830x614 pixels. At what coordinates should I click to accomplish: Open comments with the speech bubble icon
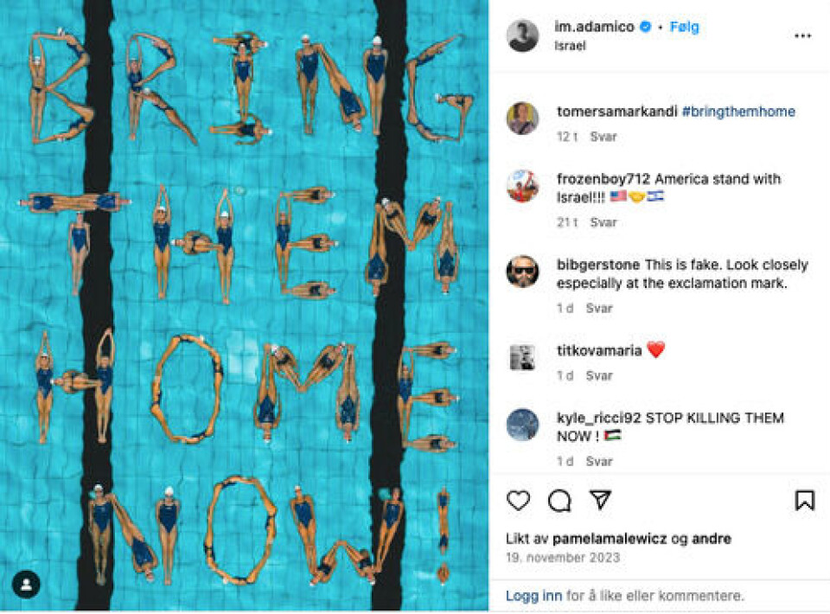(x=559, y=500)
